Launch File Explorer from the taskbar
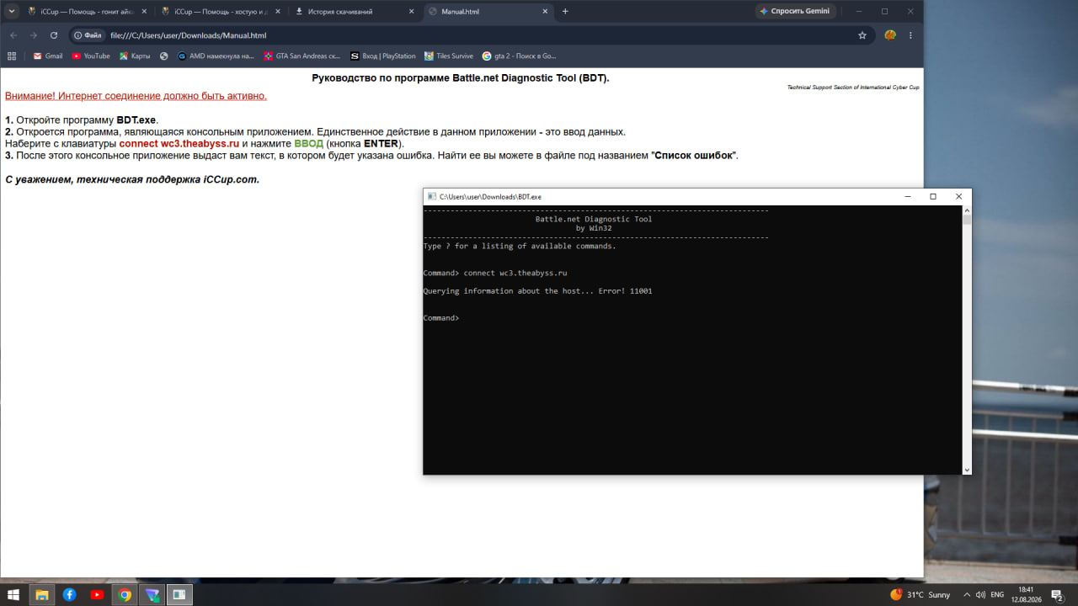 (x=41, y=594)
